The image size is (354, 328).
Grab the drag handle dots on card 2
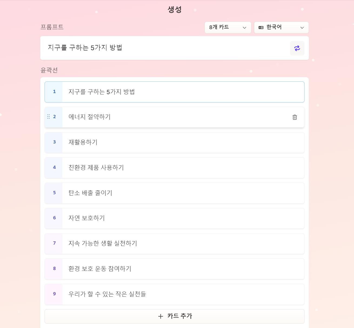click(x=49, y=117)
